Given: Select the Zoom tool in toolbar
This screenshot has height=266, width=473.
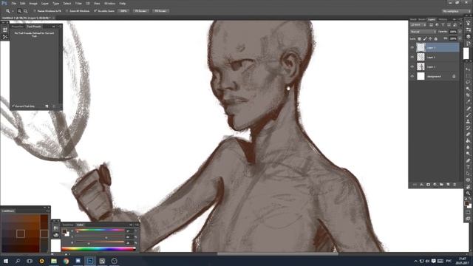Looking at the screenshot, I should coord(468,193).
